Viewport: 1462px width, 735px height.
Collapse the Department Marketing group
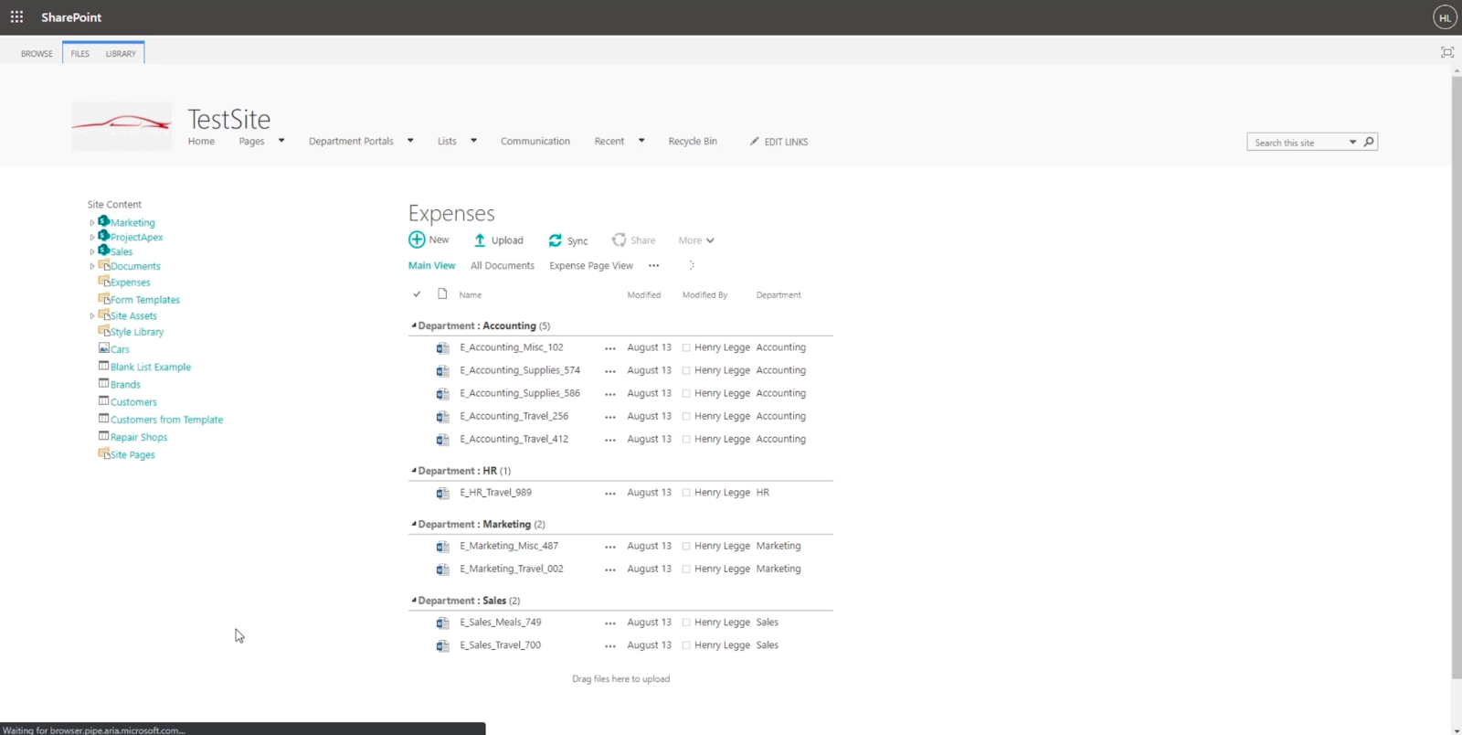414,524
